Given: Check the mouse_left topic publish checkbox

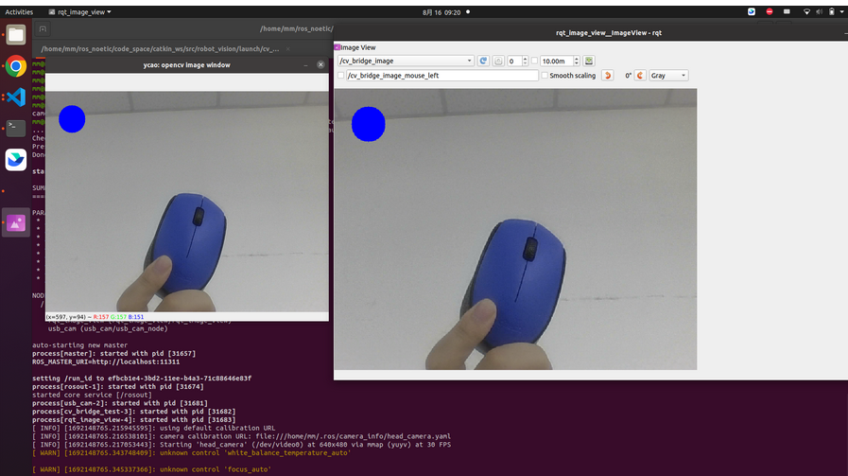Looking at the screenshot, I should (x=340, y=76).
